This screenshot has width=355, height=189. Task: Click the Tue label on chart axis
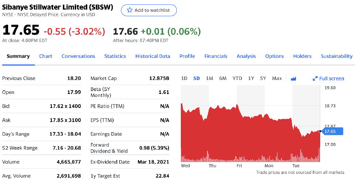[x=296, y=166]
